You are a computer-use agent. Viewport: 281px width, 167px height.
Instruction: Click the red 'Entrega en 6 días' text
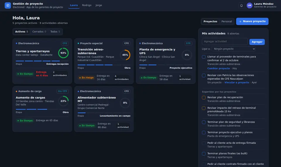42,74
